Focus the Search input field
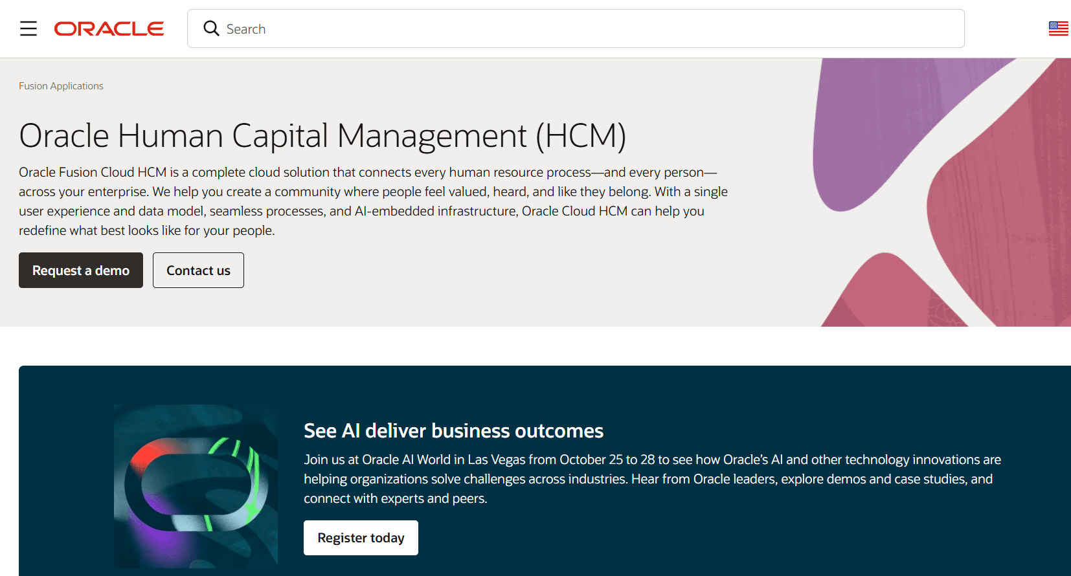 (x=576, y=28)
